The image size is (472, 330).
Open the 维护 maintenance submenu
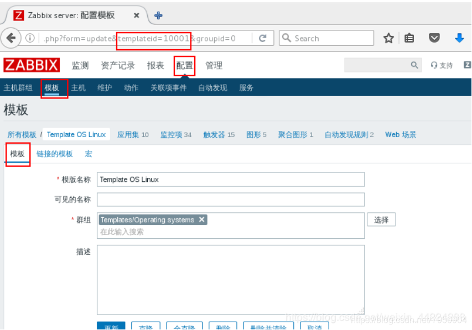coord(105,87)
